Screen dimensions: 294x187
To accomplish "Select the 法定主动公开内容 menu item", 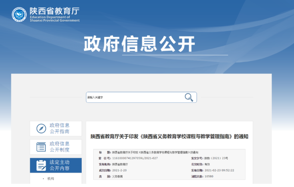I will click(x=60, y=165).
